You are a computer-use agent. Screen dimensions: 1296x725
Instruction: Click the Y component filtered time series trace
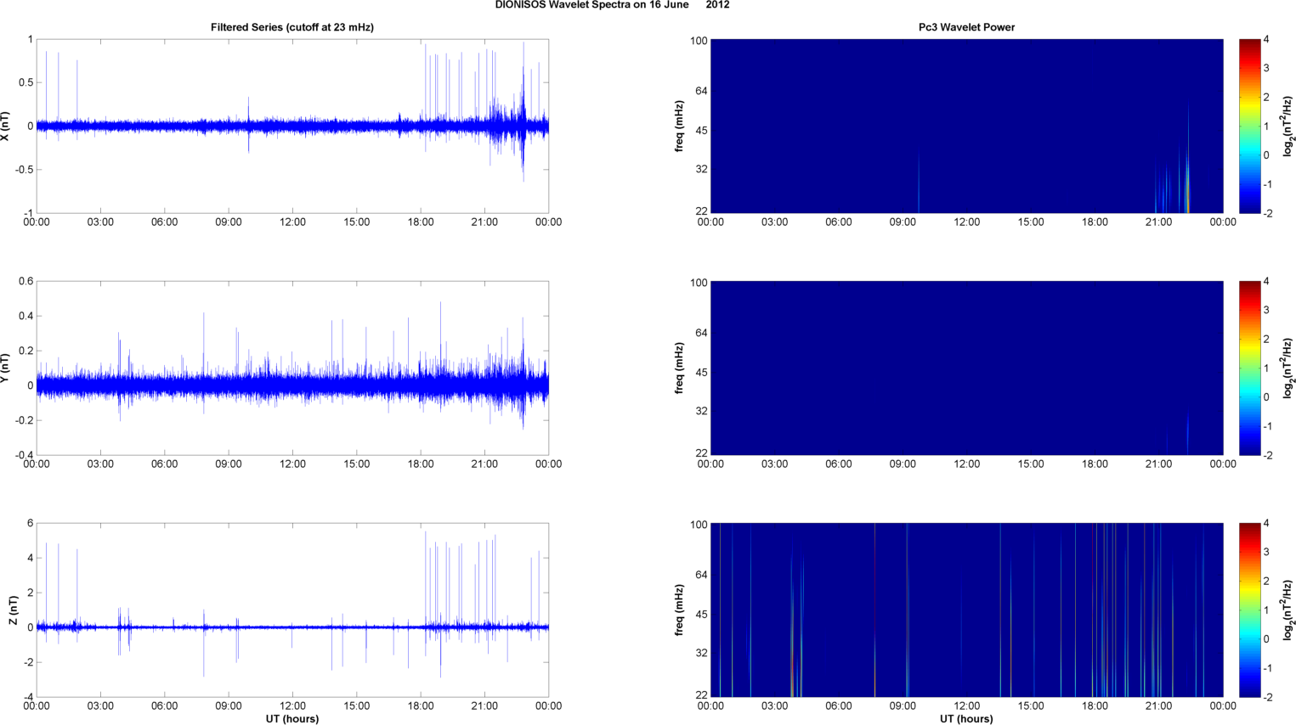coord(292,385)
